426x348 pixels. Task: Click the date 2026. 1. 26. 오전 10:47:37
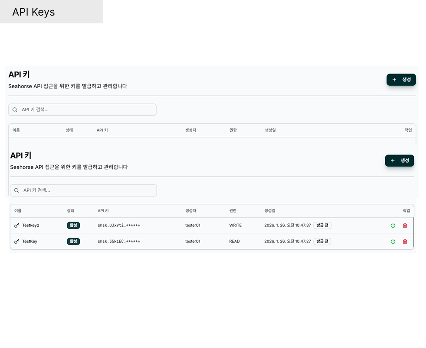click(x=288, y=226)
